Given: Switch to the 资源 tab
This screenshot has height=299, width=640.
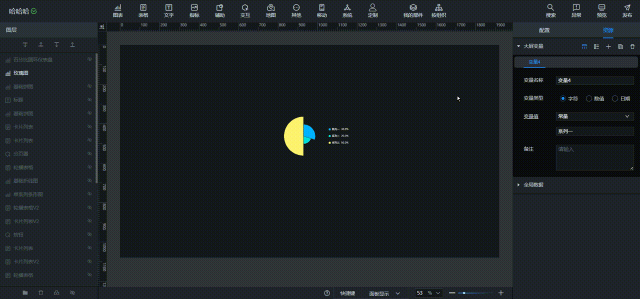Looking at the screenshot, I should pyautogui.click(x=608, y=30).
